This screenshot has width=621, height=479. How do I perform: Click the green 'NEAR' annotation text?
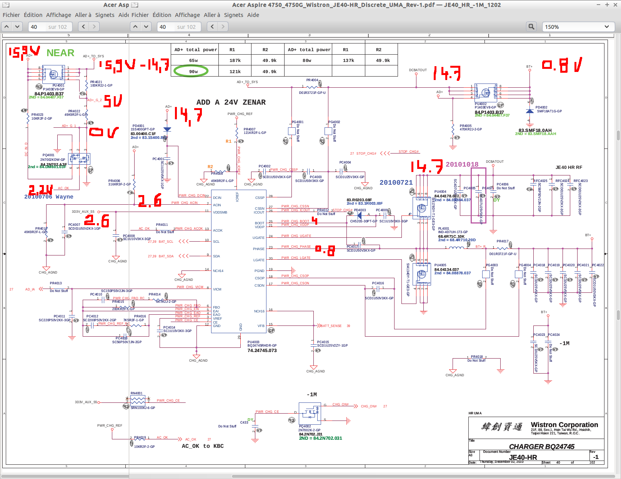coord(60,53)
